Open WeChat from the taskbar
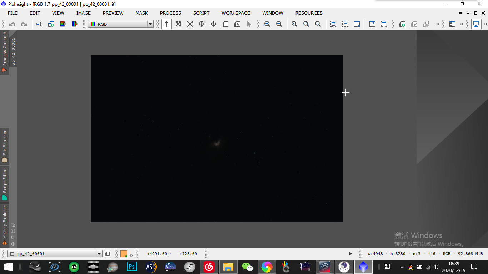Screen dimensions: 488x274 [247, 267]
